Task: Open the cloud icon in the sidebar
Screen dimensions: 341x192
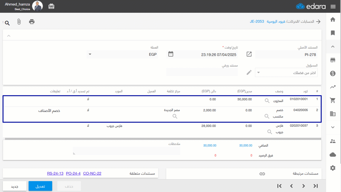Action: click(x=333, y=154)
